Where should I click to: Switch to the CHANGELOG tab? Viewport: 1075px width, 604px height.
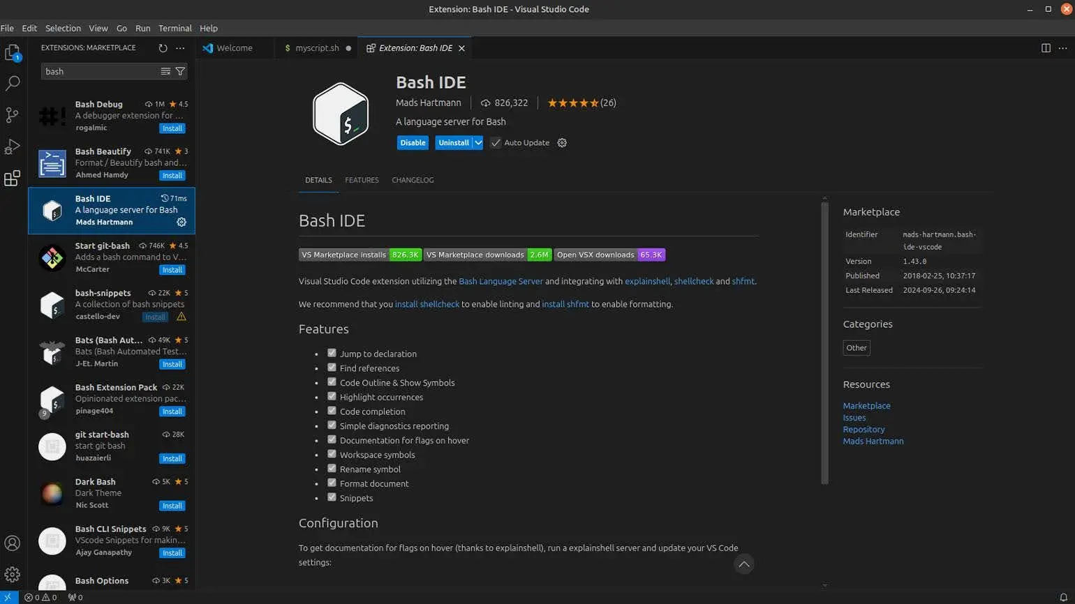(x=413, y=180)
